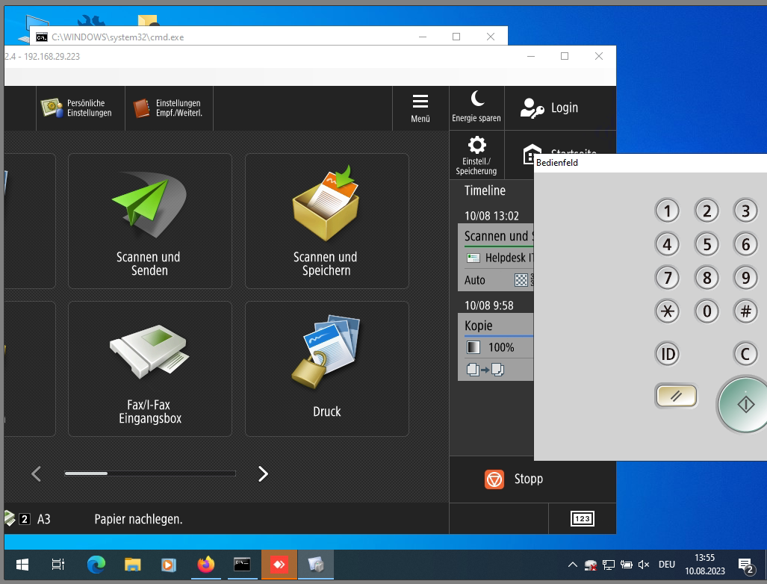767x584 pixels.
Task: Go to next page with right arrow
Action: 263,473
